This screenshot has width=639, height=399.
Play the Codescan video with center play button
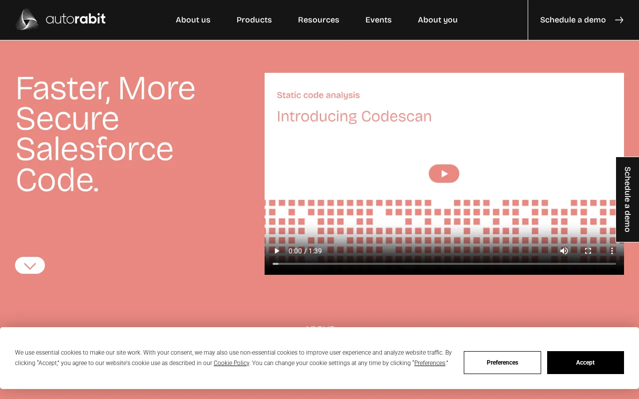[x=444, y=174]
